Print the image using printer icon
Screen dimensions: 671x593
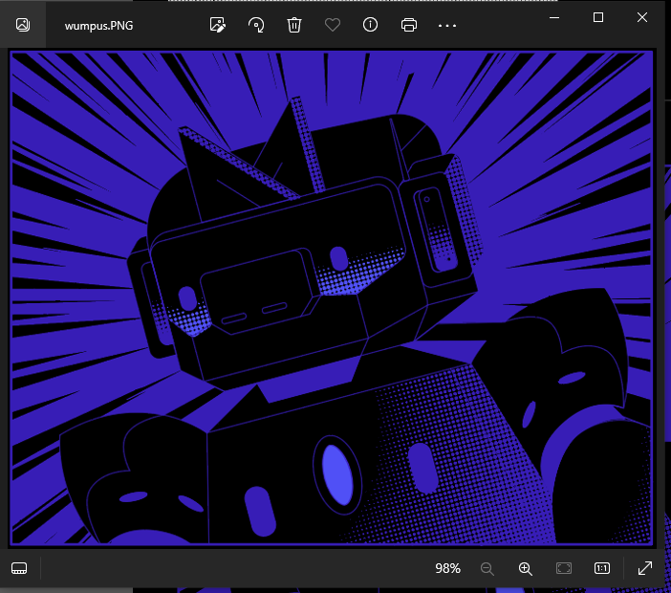[409, 25]
